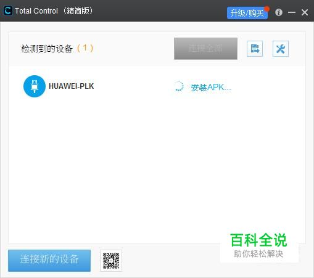This screenshot has width=314, height=278.
Task: Select the HUAWEI-PLK USB device icon
Action: pyautogui.click(x=35, y=86)
